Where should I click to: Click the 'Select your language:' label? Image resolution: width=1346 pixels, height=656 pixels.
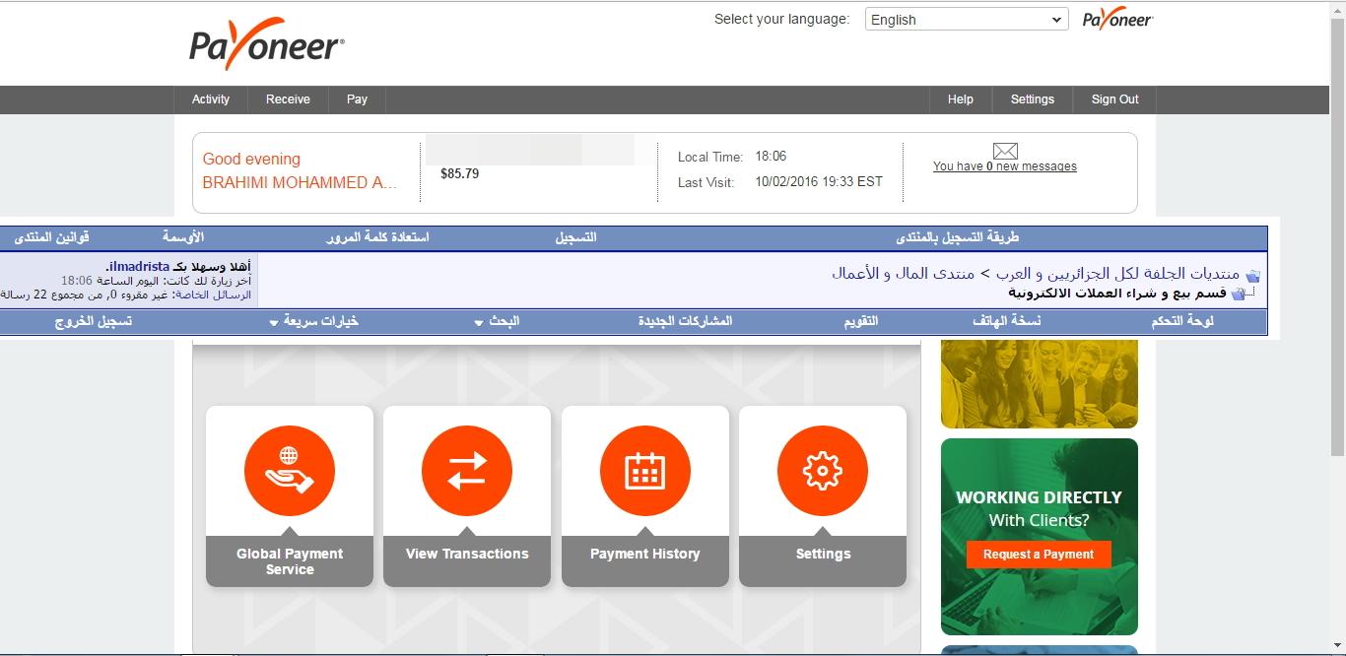pos(781,19)
